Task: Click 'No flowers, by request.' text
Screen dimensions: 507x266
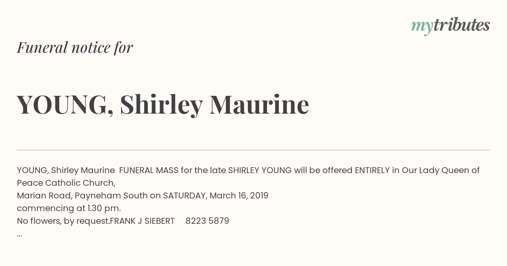Action: coord(63,221)
